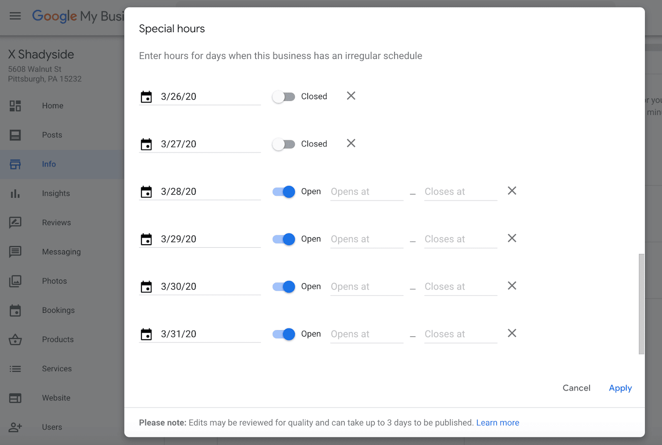
Task: Go to Insights in the sidebar
Action: tap(56, 193)
